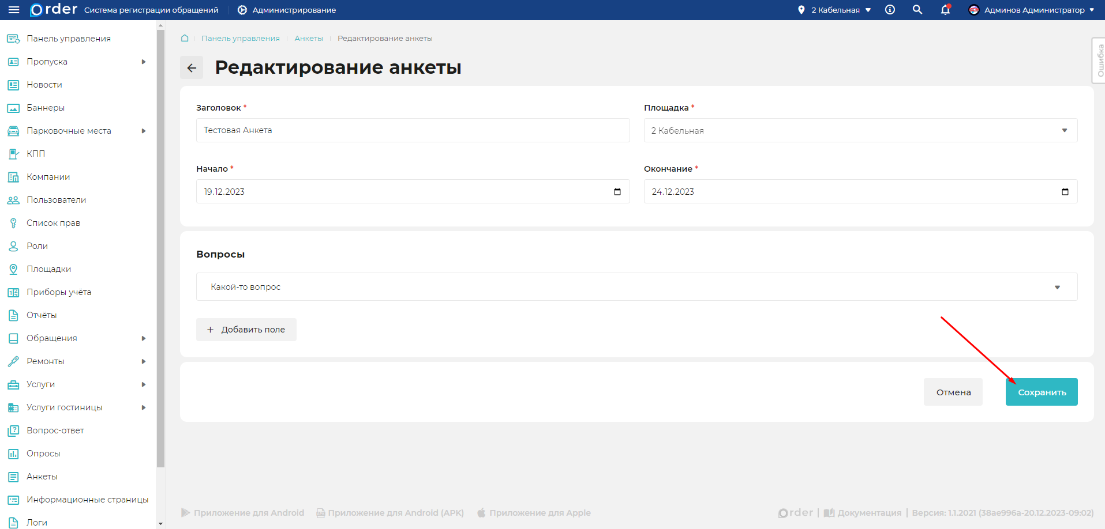The width and height of the screenshot is (1105, 529).
Task: Click the Приборы учёта meter icon
Action: pyautogui.click(x=13, y=292)
